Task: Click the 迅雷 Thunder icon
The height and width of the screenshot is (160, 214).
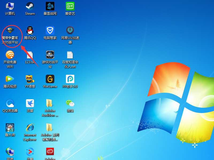Action: coord(30,103)
